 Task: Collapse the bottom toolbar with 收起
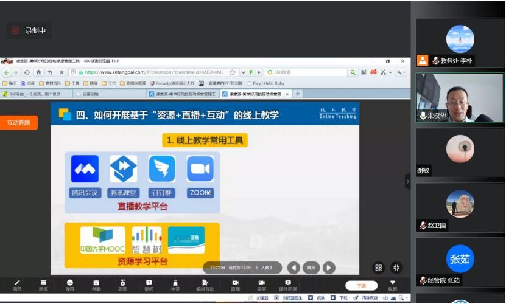point(393,285)
